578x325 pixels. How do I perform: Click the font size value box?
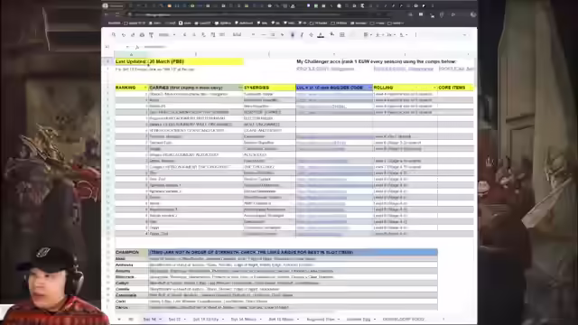coord(273,34)
